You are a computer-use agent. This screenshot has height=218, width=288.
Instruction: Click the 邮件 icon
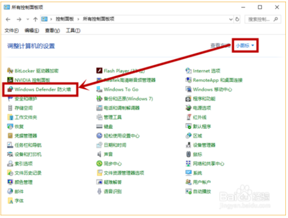point(10,192)
